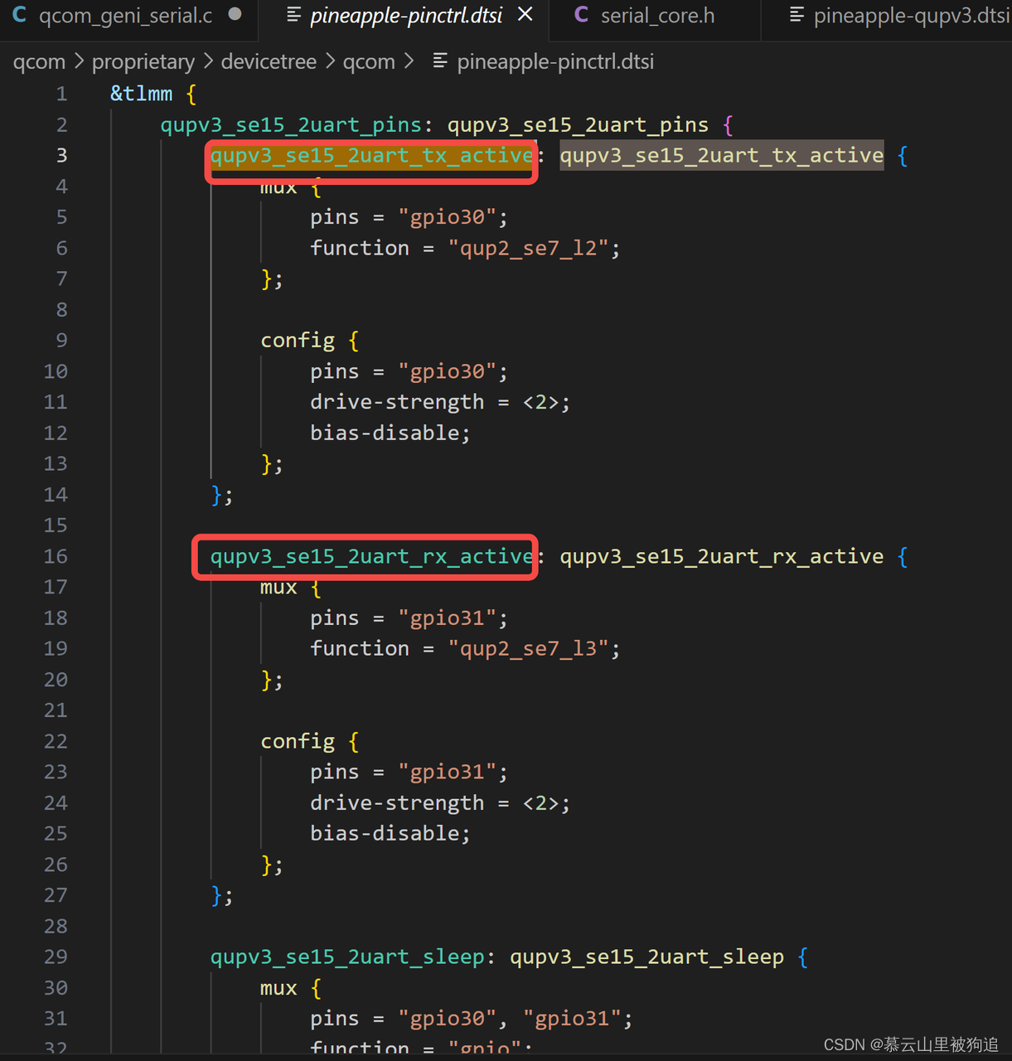
Task: Click the file icon in the breadcrumb bar
Action: [440, 61]
